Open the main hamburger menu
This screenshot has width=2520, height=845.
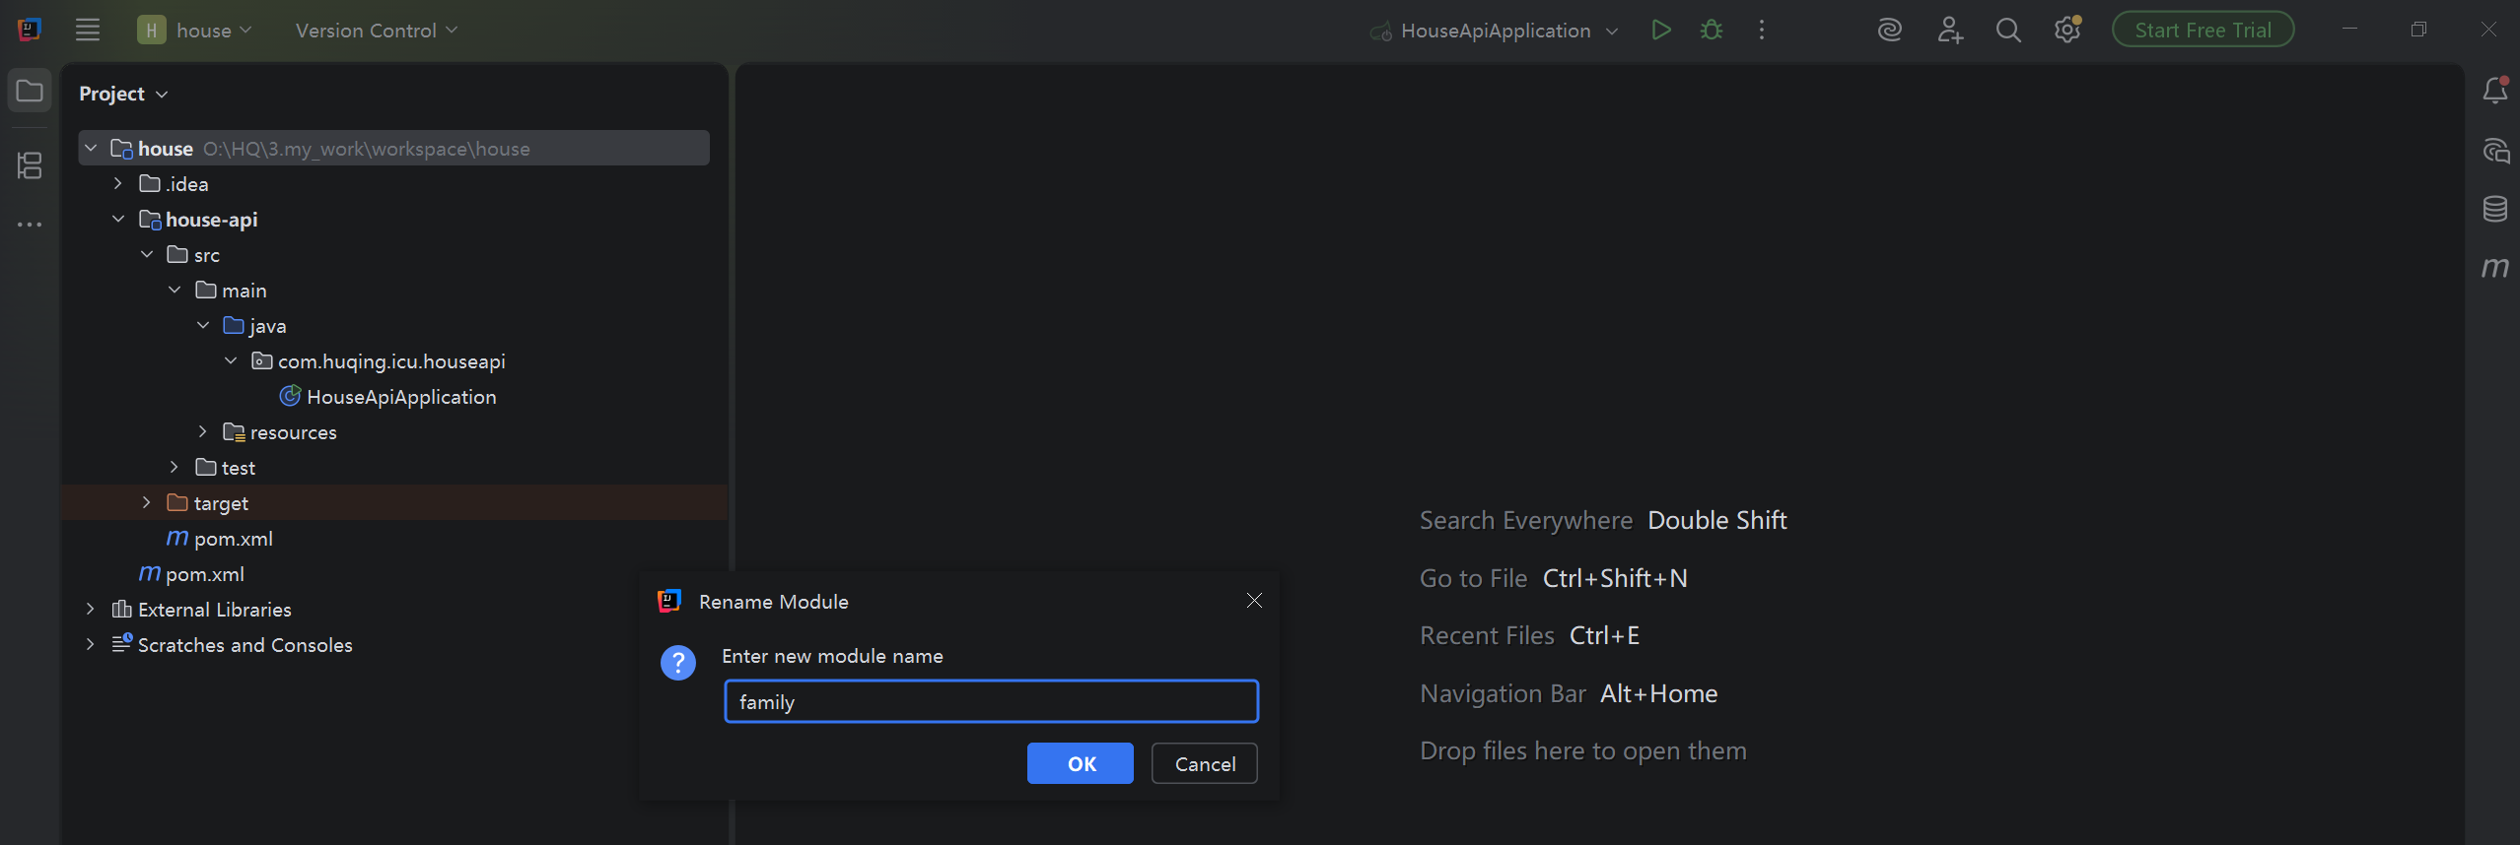click(88, 31)
